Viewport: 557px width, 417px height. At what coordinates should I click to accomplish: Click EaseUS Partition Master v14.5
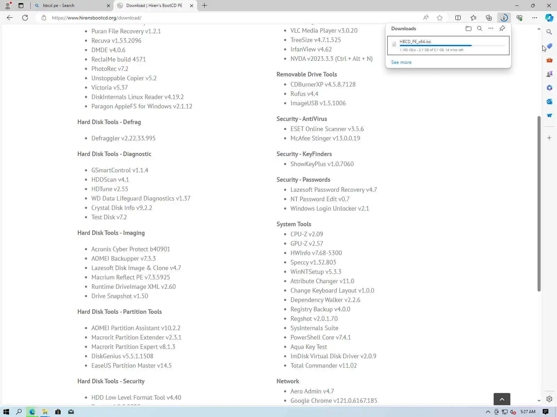tap(131, 366)
